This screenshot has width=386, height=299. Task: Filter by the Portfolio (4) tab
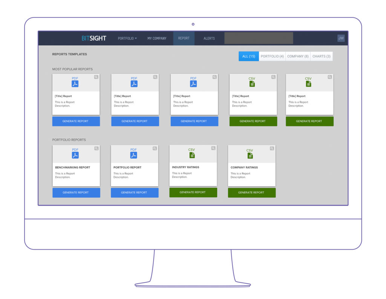tap(272, 56)
